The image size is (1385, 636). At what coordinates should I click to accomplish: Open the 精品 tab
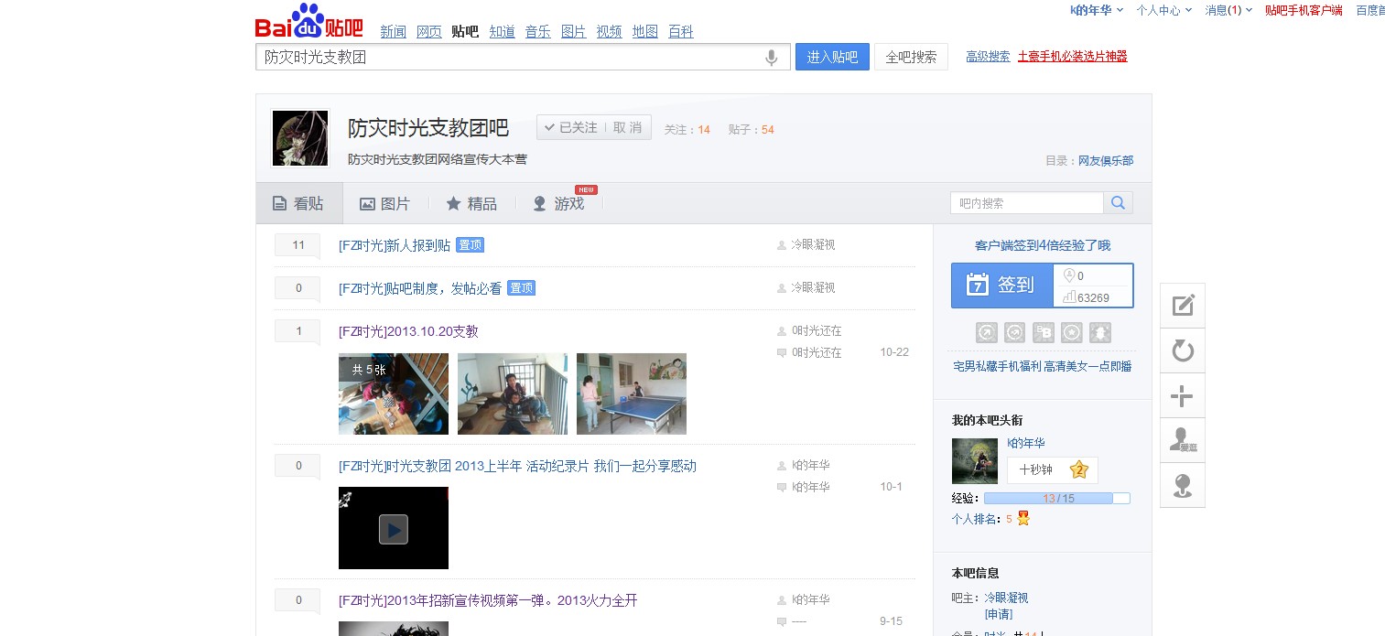click(x=471, y=204)
